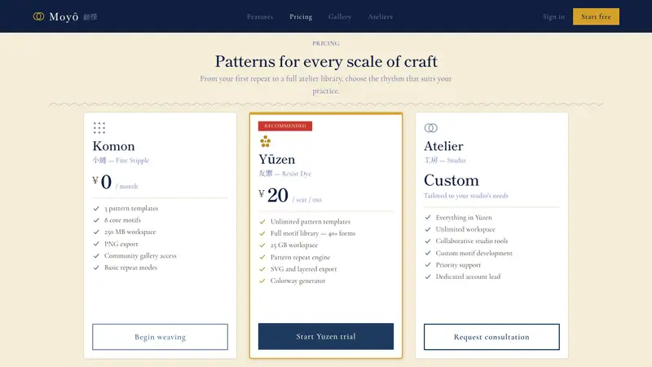Image resolution: width=652 pixels, height=367 pixels.
Task: Click checkmark beside 250 MB workspace
Action: pos(96,232)
